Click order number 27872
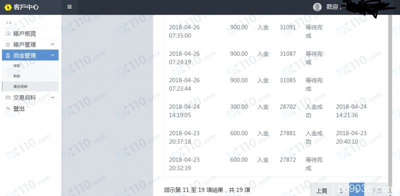Viewport: 400px width, 196px height. 288,160
